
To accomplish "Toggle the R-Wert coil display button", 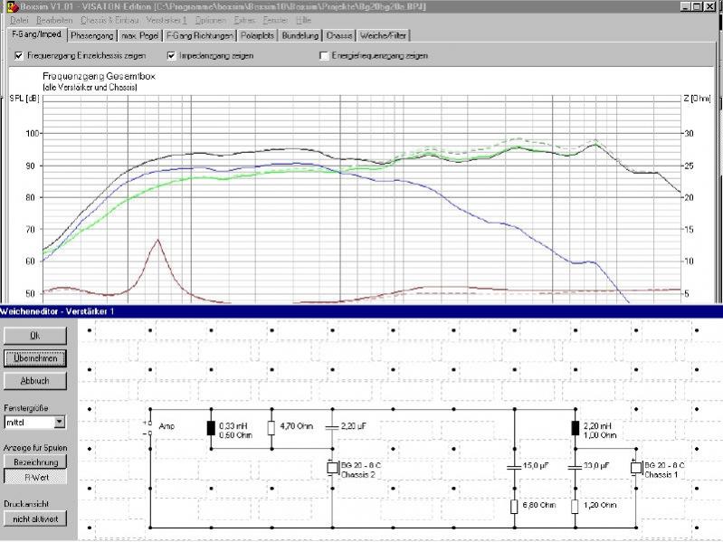I will coord(35,476).
